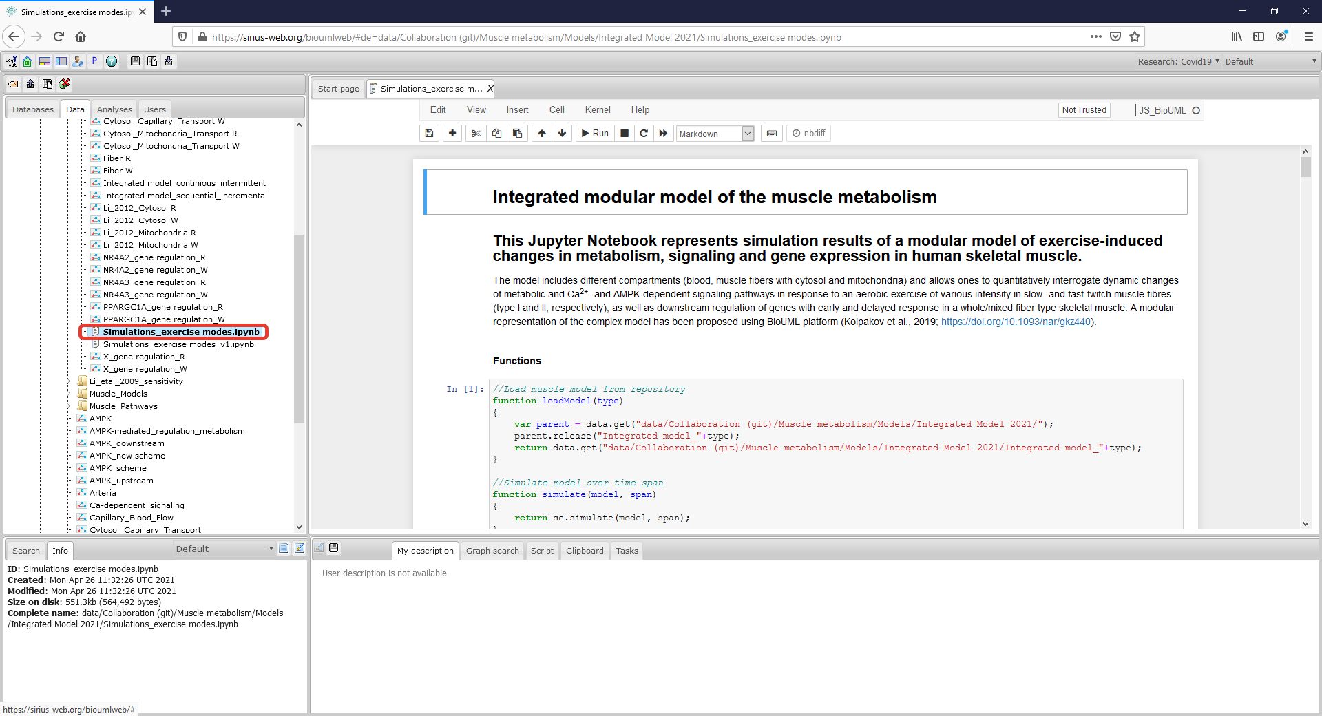Open the Default dropdown in Info panel
This screenshot has height=716, width=1322.
pos(224,549)
